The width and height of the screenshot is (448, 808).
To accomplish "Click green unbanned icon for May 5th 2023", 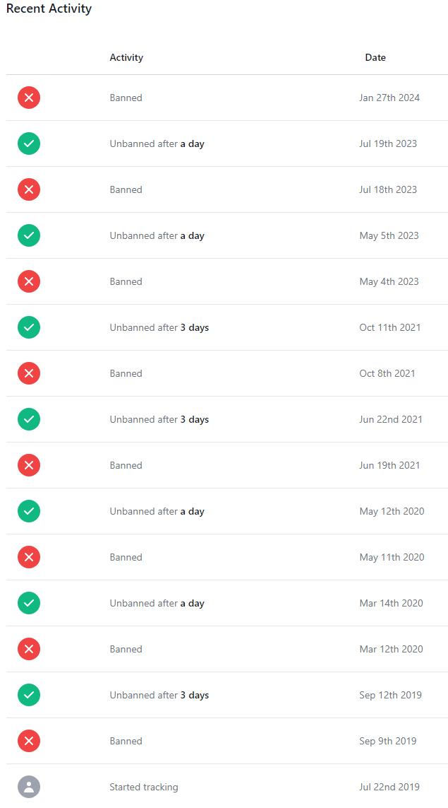I will coord(29,235).
